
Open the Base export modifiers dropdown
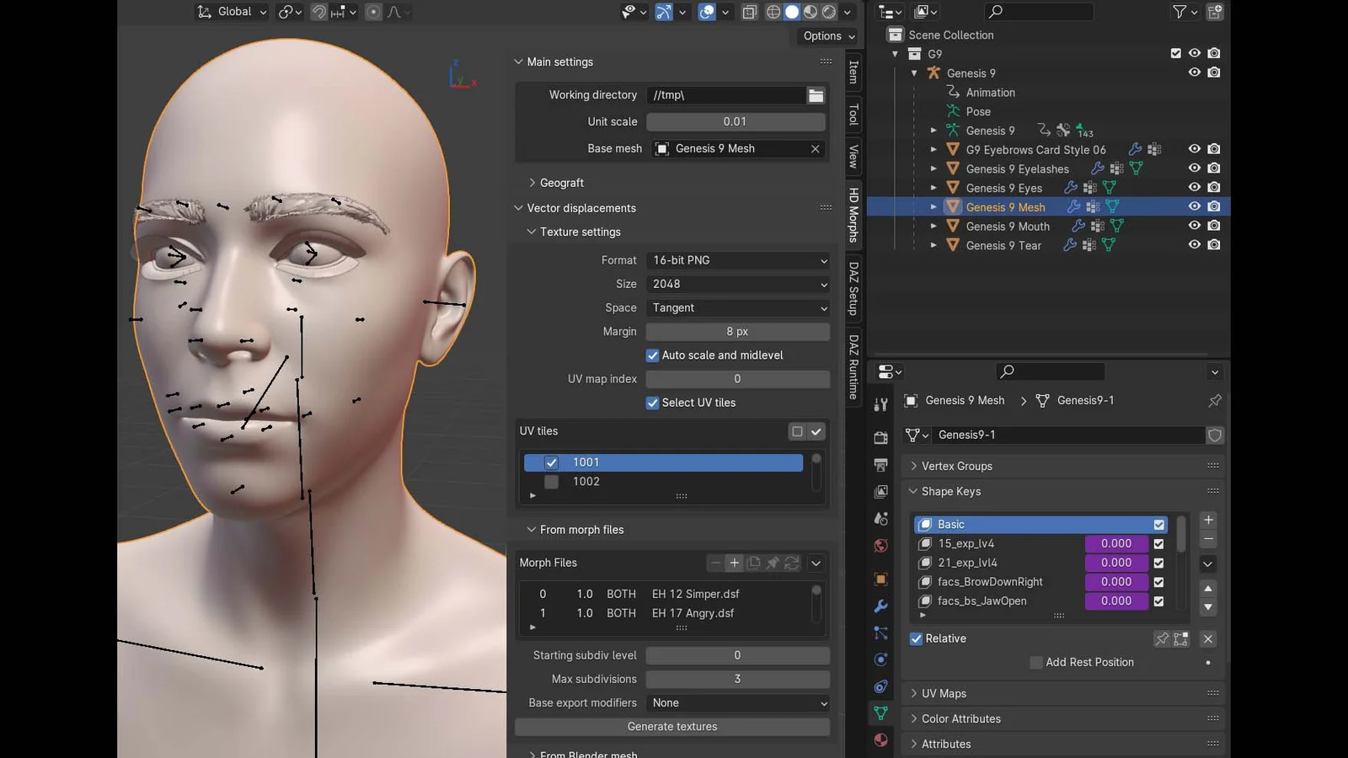tap(737, 702)
